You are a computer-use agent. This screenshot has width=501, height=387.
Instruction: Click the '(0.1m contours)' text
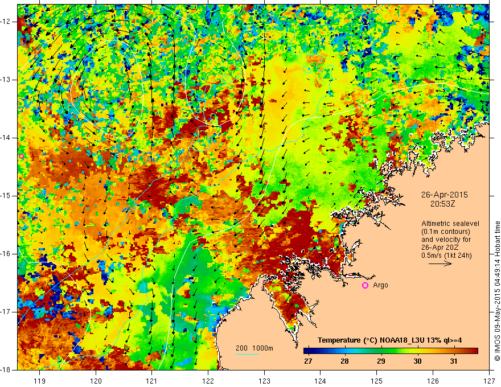click(446, 232)
